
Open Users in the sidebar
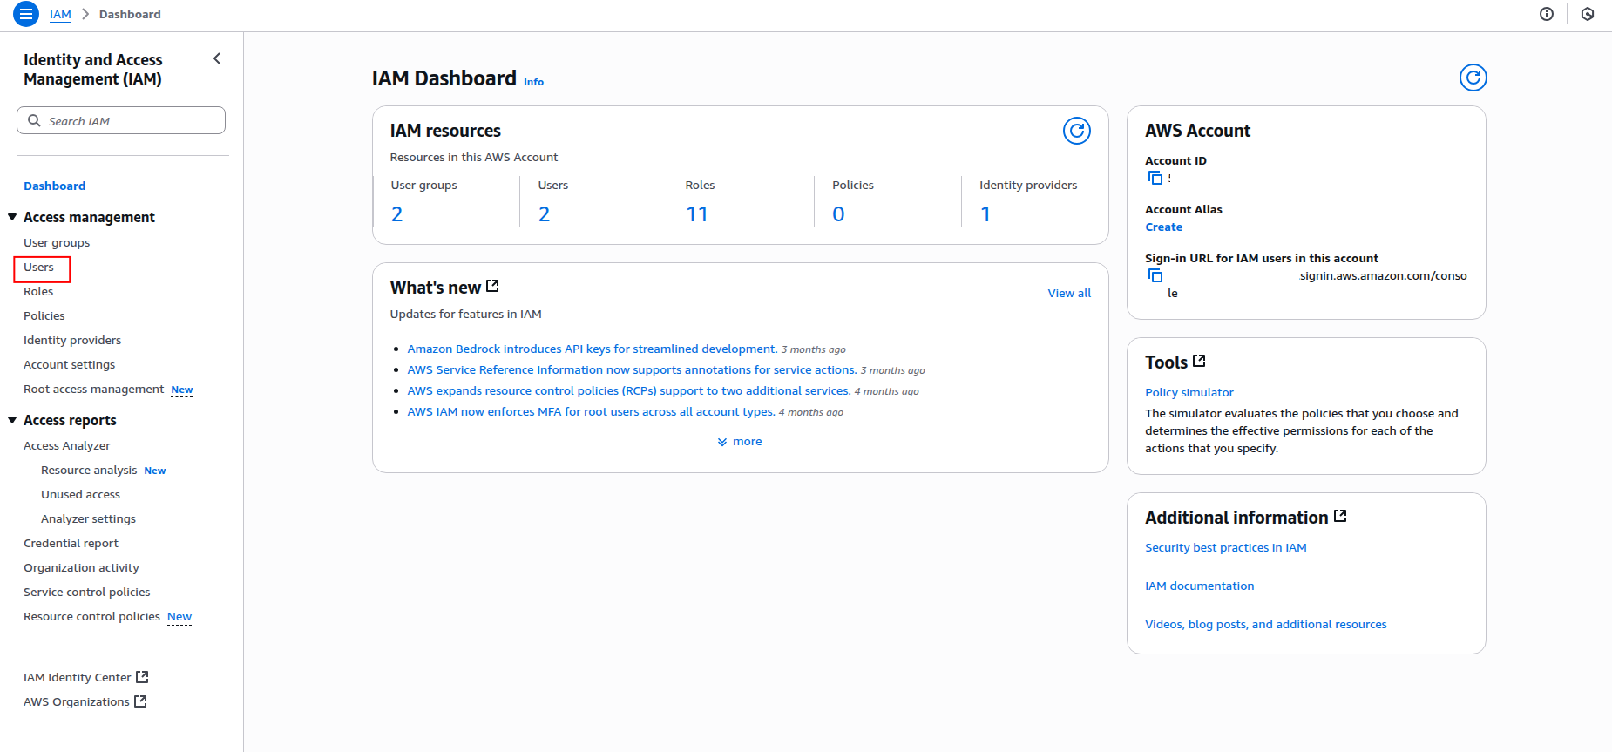point(38,268)
